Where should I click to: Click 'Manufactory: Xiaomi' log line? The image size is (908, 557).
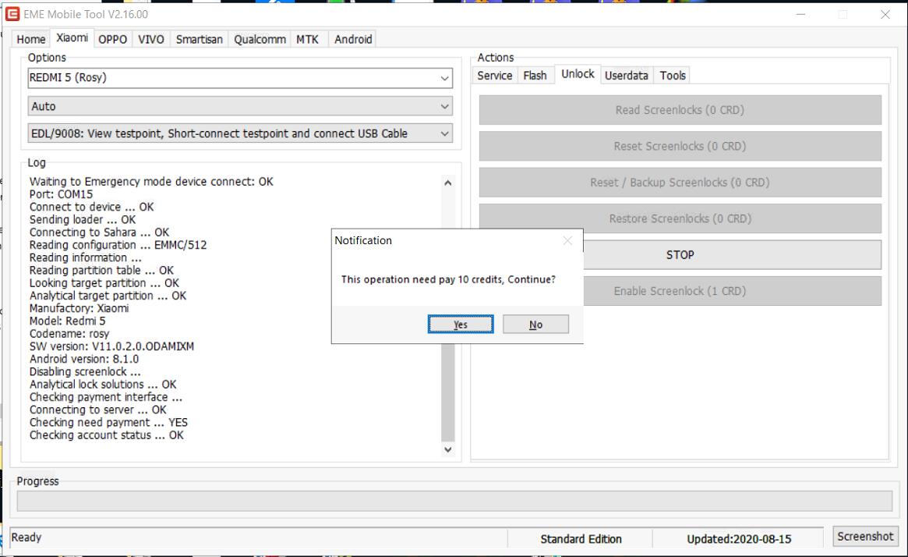tap(79, 308)
